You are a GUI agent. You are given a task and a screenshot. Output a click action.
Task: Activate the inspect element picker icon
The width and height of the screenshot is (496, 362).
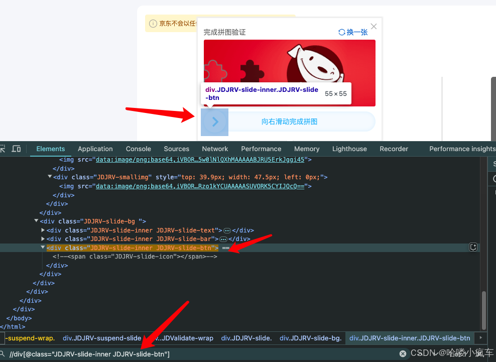pyautogui.click(x=3, y=149)
